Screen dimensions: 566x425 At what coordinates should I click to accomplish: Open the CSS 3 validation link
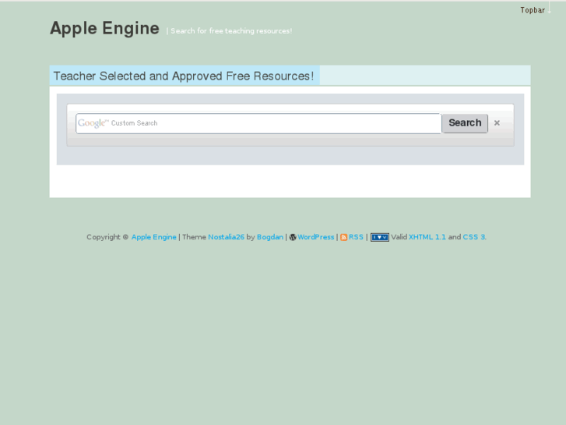pyautogui.click(x=474, y=237)
